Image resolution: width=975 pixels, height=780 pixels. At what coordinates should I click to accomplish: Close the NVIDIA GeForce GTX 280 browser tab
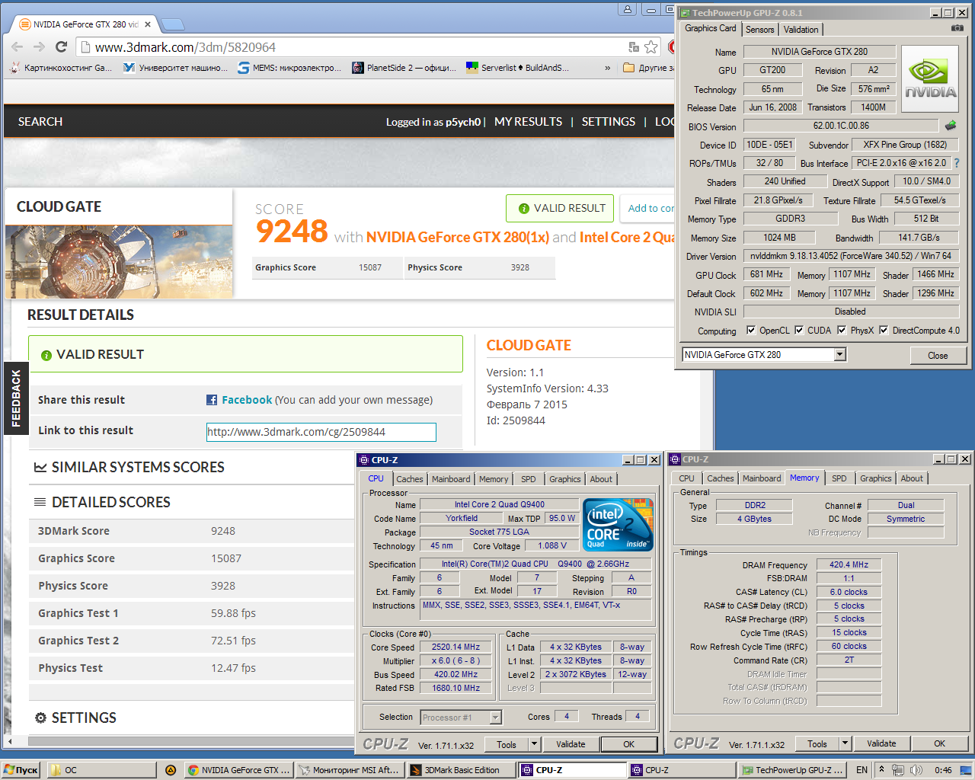point(148,24)
